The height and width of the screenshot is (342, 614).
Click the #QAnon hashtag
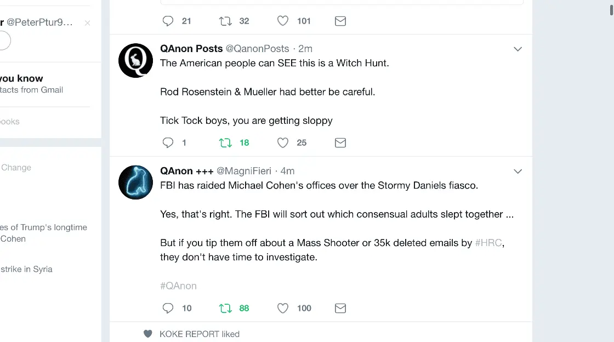click(178, 286)
